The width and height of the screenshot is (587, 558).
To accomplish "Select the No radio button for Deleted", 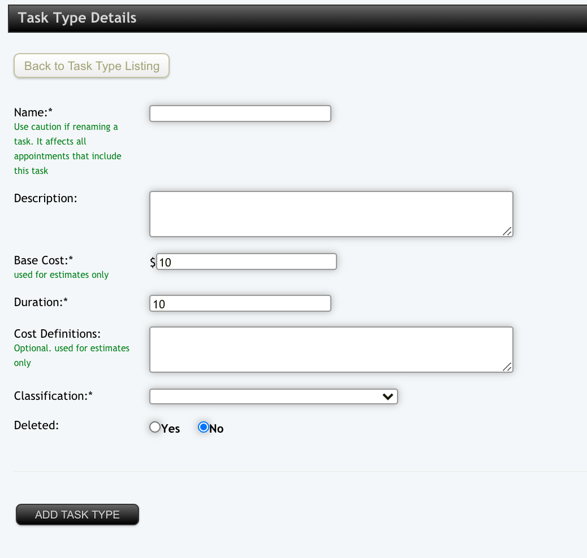I will [x=204, y=428].
